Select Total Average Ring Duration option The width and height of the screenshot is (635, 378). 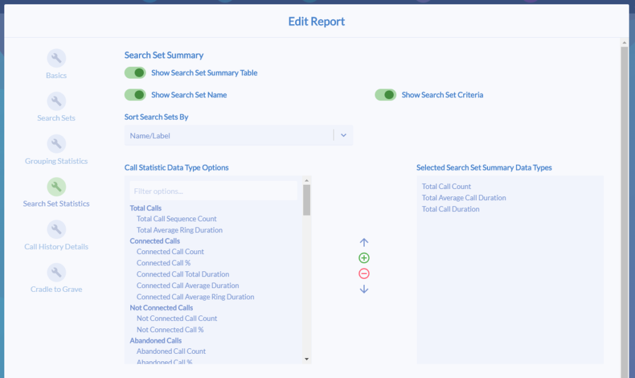[179, 231]
